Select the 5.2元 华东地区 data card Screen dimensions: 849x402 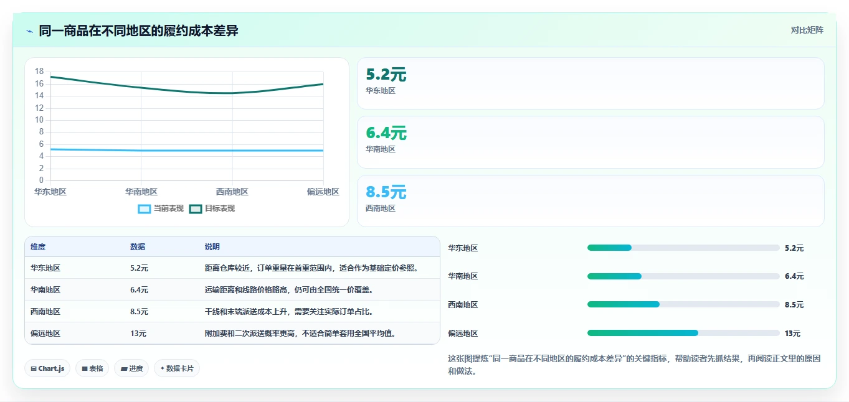point(591,83)
